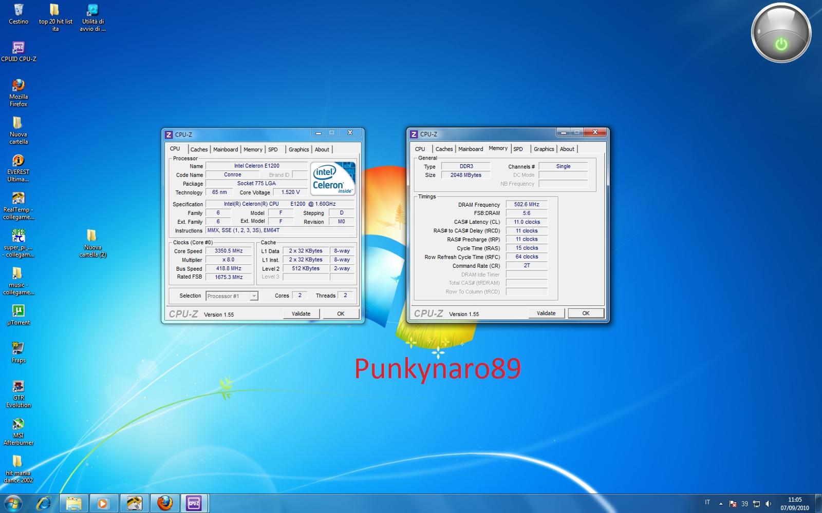Open the music shortcut folder icon
This screenshot has width=822, height=513.
18,281
